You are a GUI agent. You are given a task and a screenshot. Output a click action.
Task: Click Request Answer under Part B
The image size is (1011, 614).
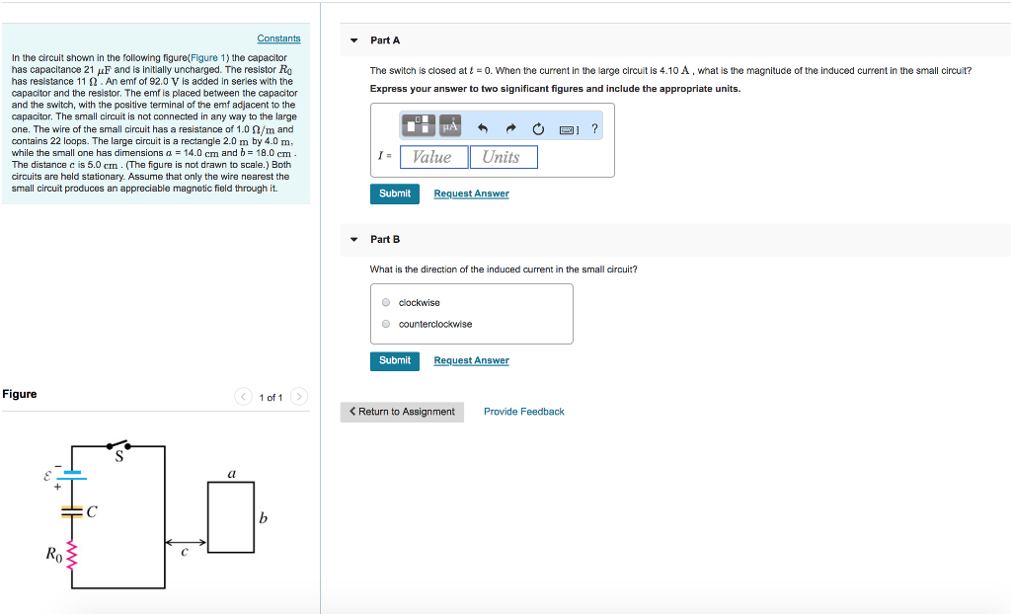(x=471, y=360)
